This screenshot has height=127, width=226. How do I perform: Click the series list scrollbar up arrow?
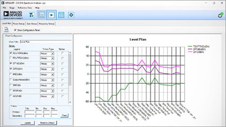[70, 53]
